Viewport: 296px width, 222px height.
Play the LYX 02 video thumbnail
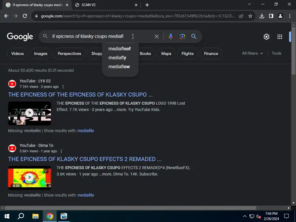(x=29, y=113)
